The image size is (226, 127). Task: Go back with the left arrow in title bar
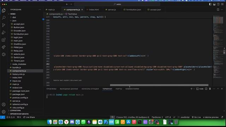point(67,4)
